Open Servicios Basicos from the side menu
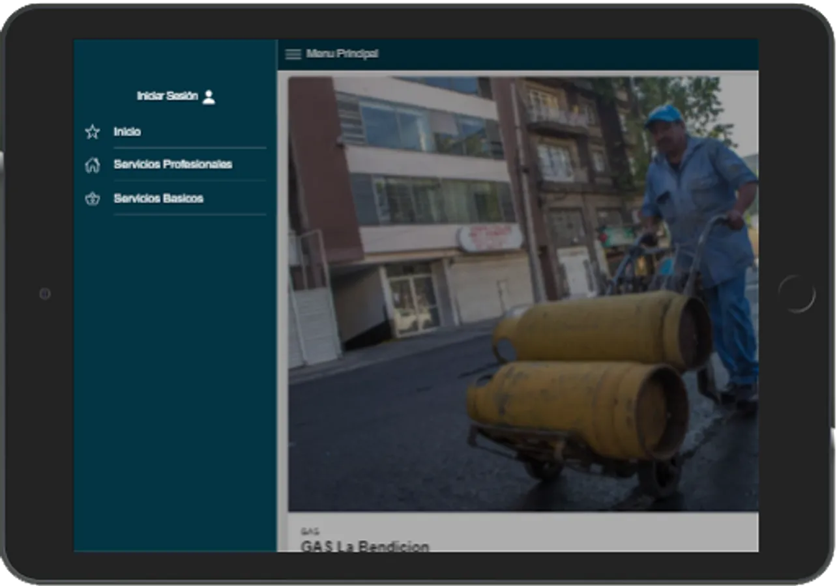Viewport: 837px width, 586px height. pyautogui.click(x=158, y=199)
